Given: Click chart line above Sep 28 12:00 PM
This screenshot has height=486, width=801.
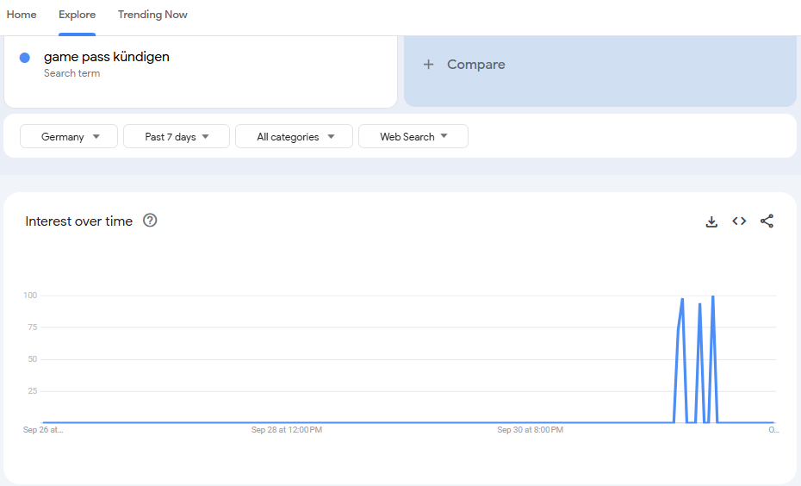Looking at the screenshot, I should (287, 422).
